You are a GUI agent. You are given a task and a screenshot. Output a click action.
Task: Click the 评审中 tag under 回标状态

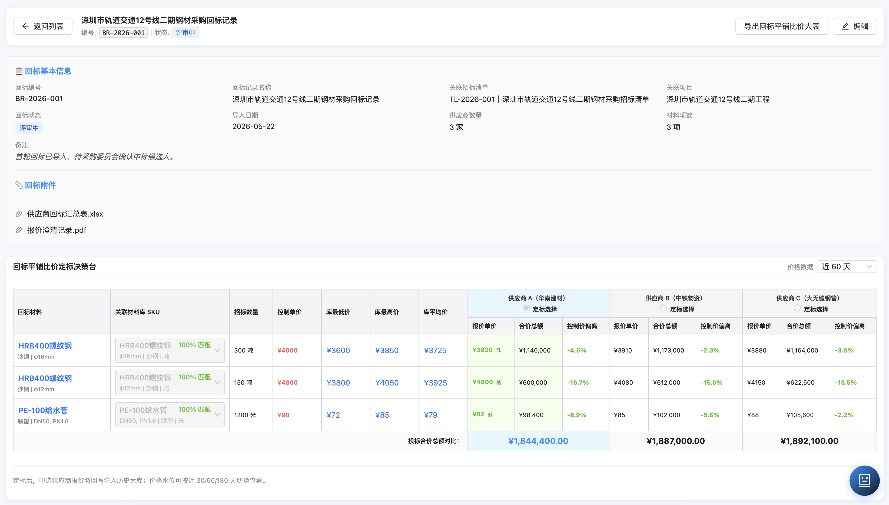pyautogui.click(x=29, y=128)
